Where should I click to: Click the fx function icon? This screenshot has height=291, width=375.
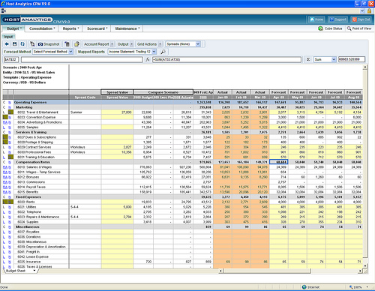point(148,59)
